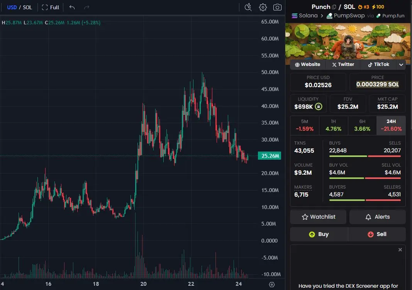The image size is (412, 290).
Task: Open PumpSwap DEX link
Action: click(346, 16)
